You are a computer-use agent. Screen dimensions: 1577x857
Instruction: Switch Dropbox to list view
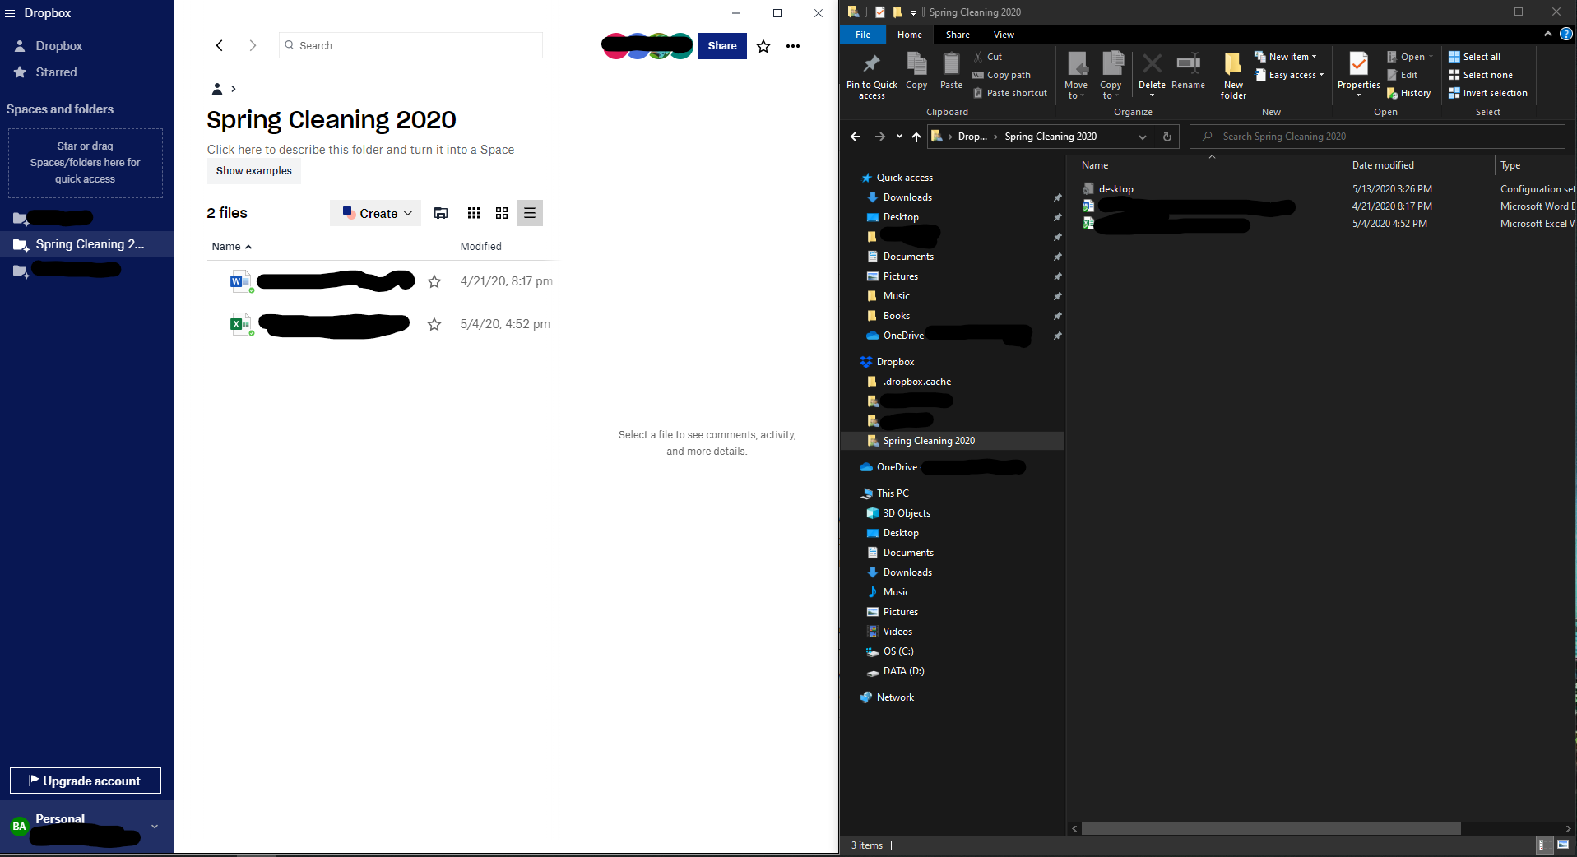click(530, 213)
